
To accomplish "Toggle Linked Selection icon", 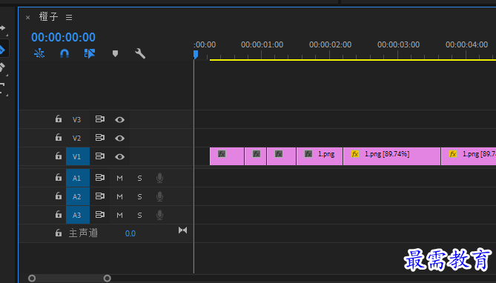I will pyautogui.click(x=90, y=53).
